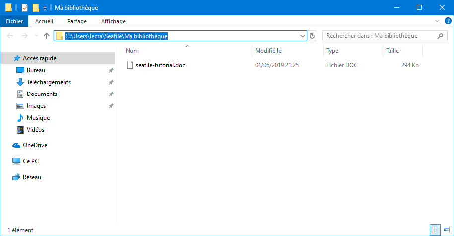Open the Customize Quick Access Toolbar dropdown
This screenshot has height=236, width=454.
[x=45, y=8]
